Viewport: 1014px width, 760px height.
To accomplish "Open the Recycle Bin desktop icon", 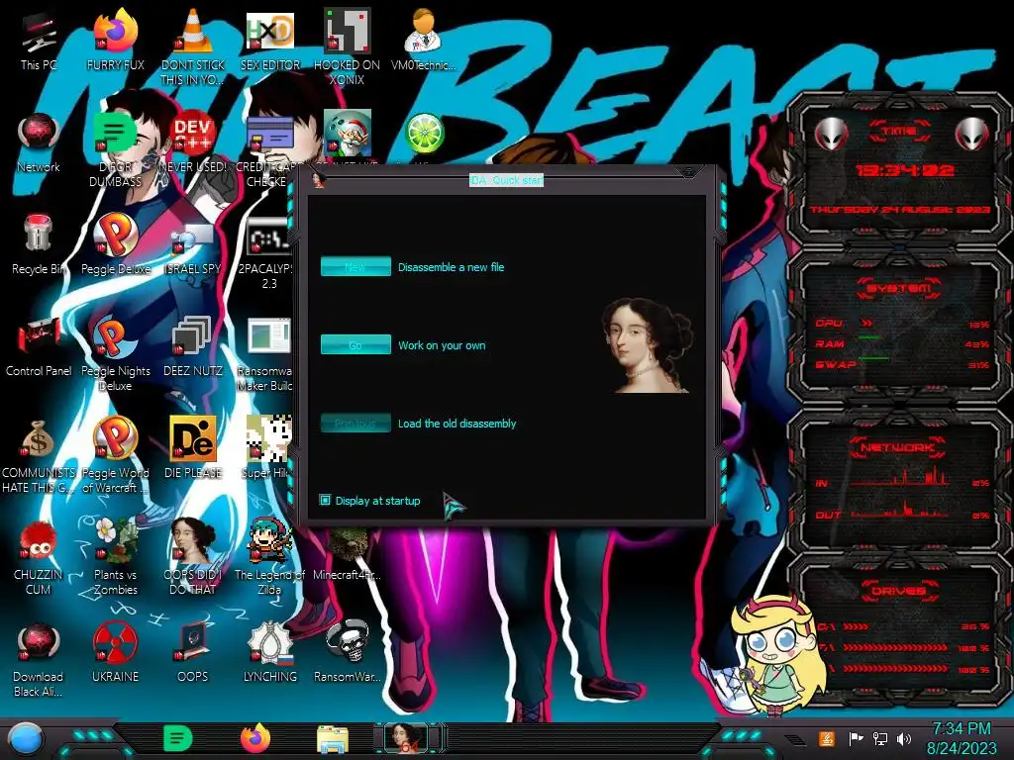I will pyautogui.click(x=39, y=245).
